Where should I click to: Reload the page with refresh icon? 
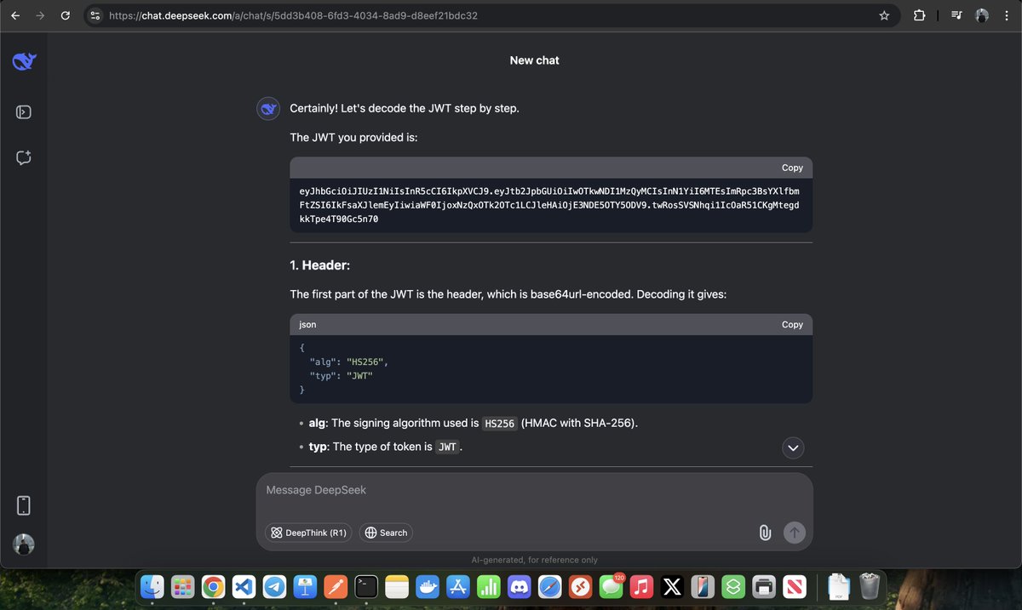[66, 15]
